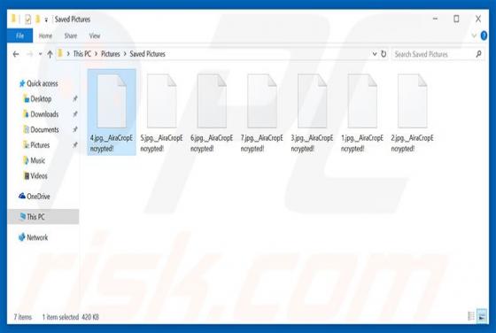Click the Properties quick access toolbar icon

click(x=27, y=19)
